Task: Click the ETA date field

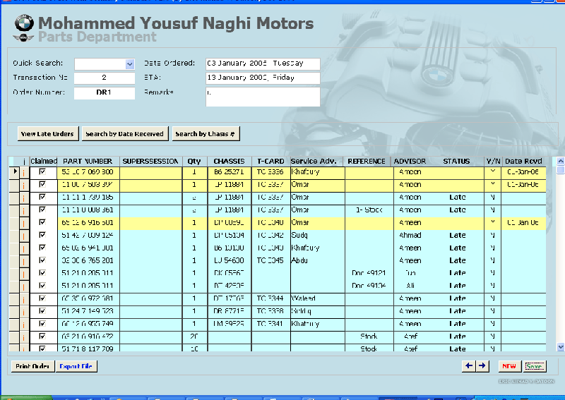Action: click(x=263, y=78)
